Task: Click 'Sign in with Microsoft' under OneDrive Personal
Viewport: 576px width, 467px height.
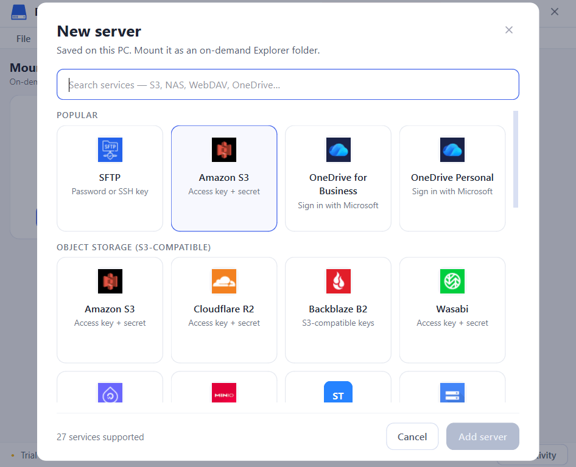Action: (452, 191)
